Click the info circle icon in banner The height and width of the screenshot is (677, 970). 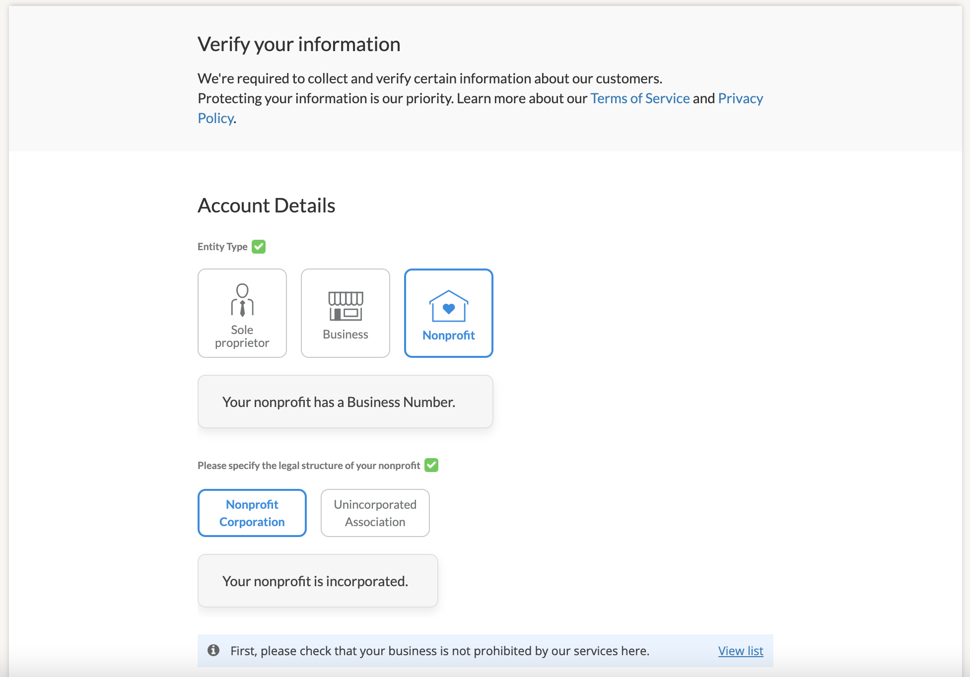point(213,650)
